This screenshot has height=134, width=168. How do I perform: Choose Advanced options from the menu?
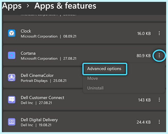tap(104, 69)
